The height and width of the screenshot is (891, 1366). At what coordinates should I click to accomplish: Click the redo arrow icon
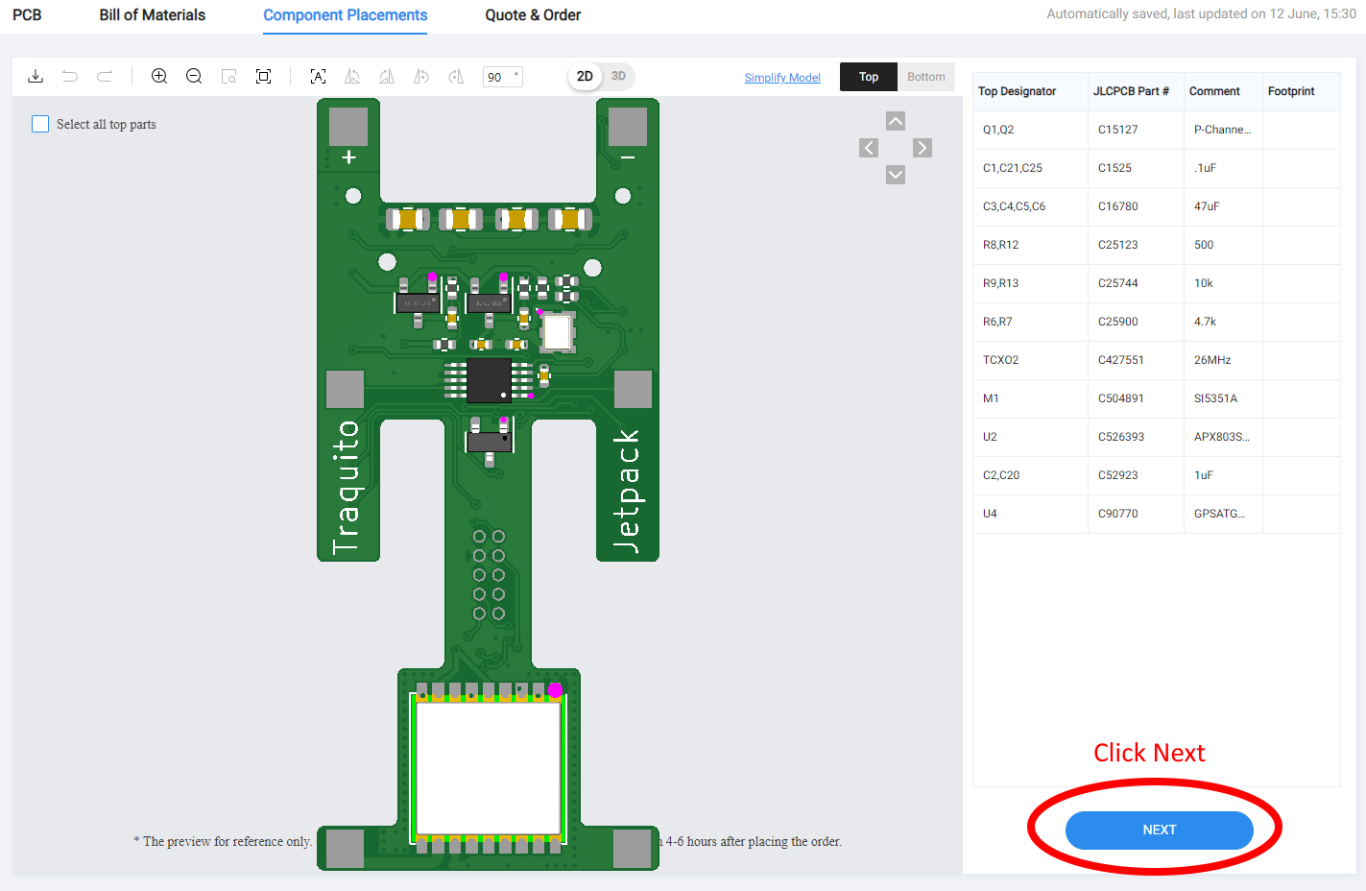105,77
